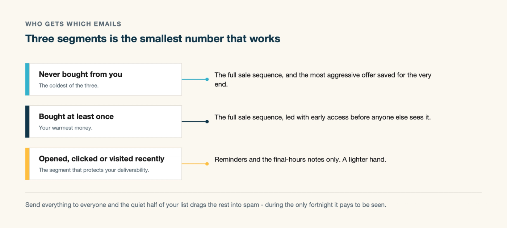Click the 'Never bought from you' segment card
The image size is (507, 228).
tap(104, 79)
